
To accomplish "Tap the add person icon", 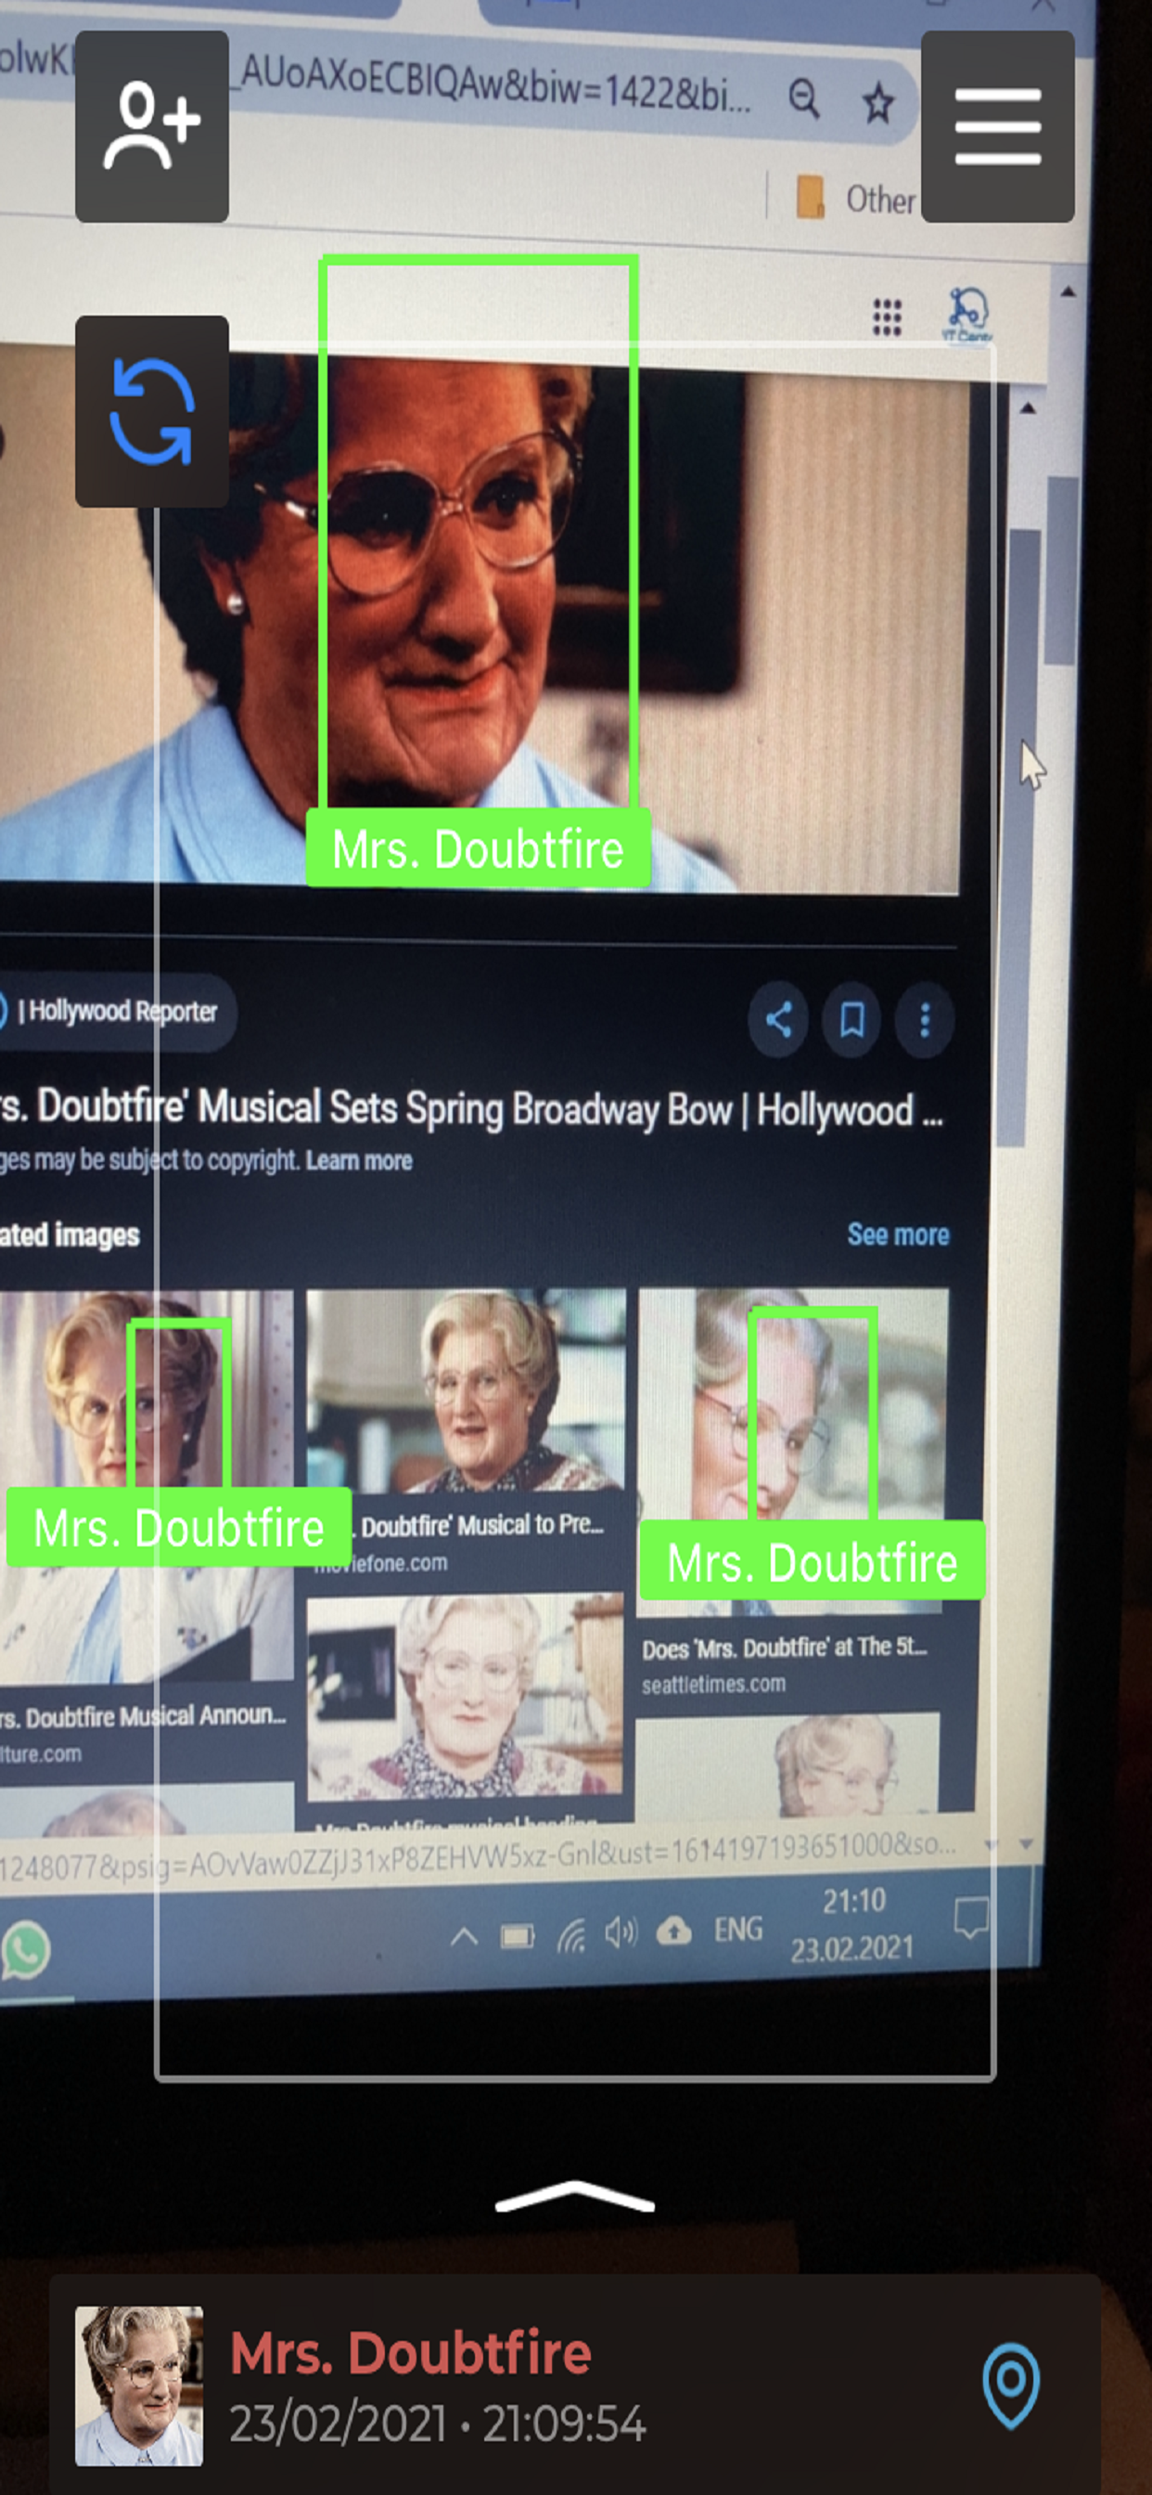I will [152, 127].
